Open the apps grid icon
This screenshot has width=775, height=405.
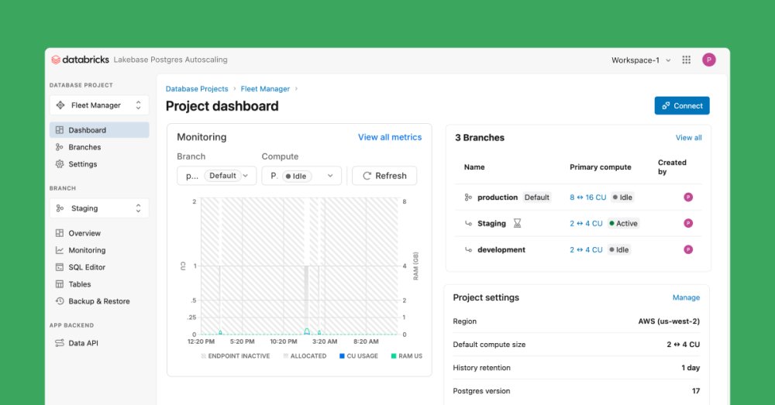(x=686, y=60)
